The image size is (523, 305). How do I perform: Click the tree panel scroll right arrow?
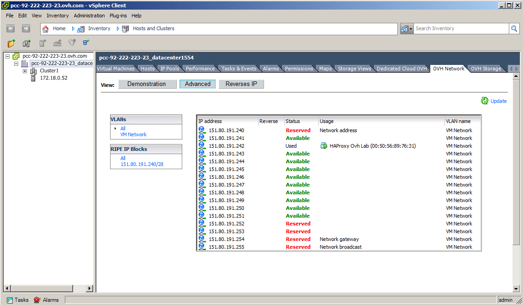tap(89, 288)
